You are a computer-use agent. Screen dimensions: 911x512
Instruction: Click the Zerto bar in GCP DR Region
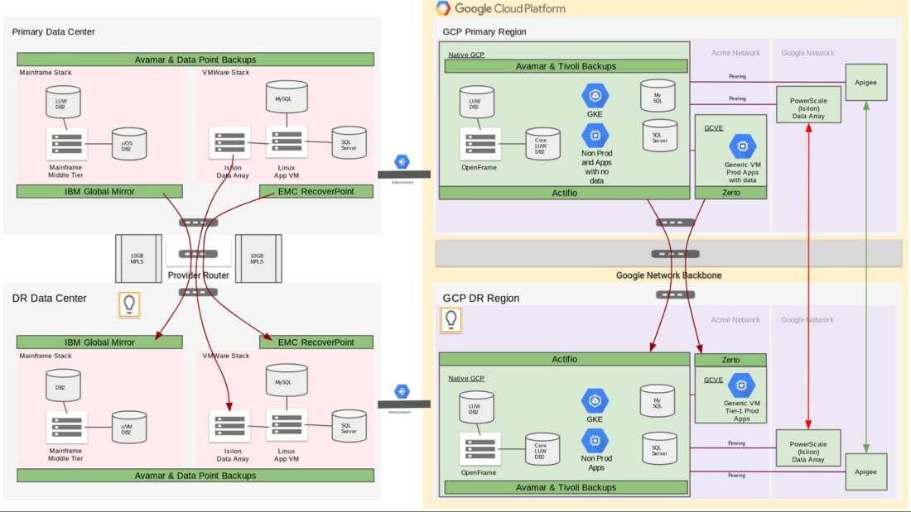pyautogui.click(x=730, y=360)
